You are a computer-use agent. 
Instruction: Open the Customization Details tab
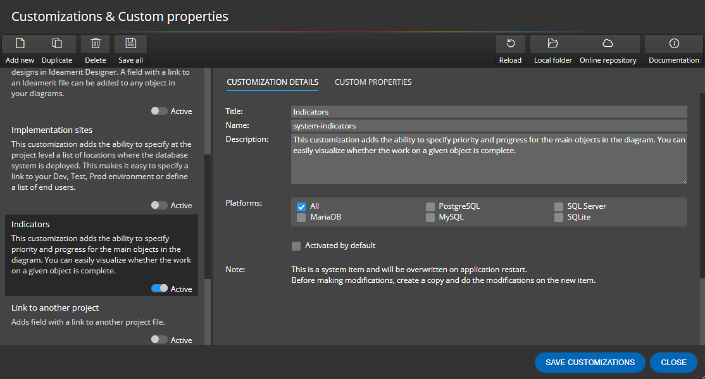(272, 82)
